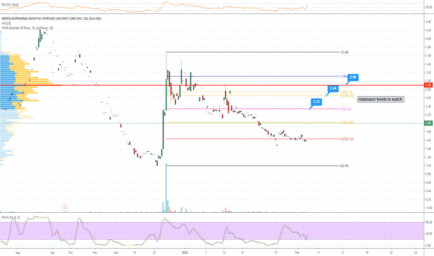This screenshot has width=434, height=256.
Task: Click the earnings 'E' marker on the chart
Action: click(x=65, y=208)
